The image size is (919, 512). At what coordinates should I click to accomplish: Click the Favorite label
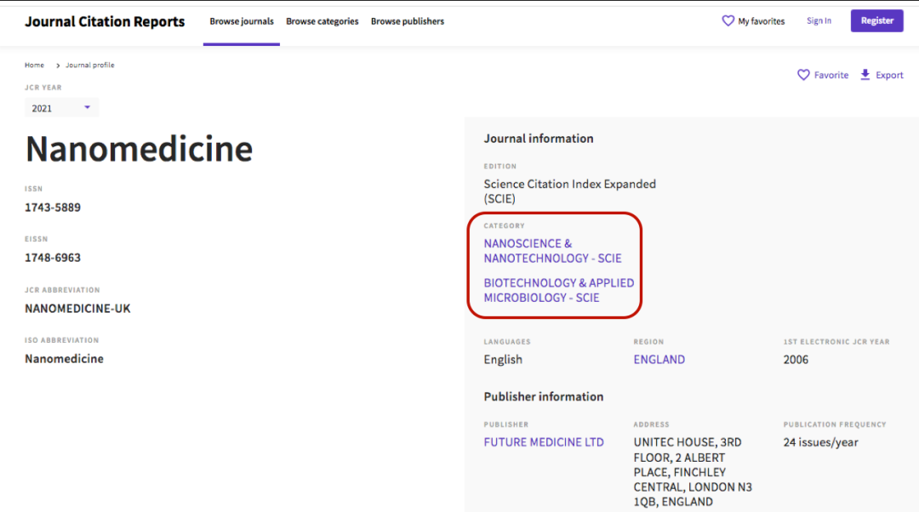tap(831, 75)
